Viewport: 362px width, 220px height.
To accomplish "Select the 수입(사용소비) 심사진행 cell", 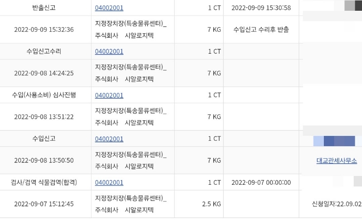I will (44, 95).
